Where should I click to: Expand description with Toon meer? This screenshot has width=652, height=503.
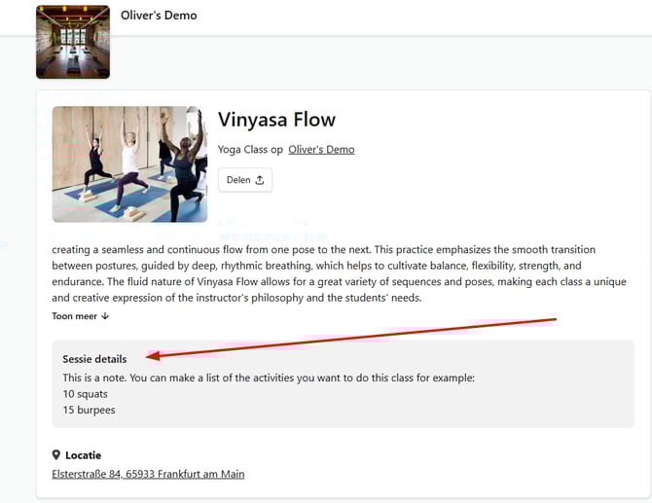point(80,316)
